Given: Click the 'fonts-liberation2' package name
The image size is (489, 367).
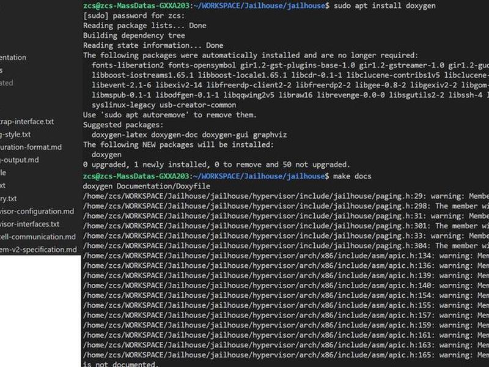Looking at the screenshot, I should (x=128, y=65).
